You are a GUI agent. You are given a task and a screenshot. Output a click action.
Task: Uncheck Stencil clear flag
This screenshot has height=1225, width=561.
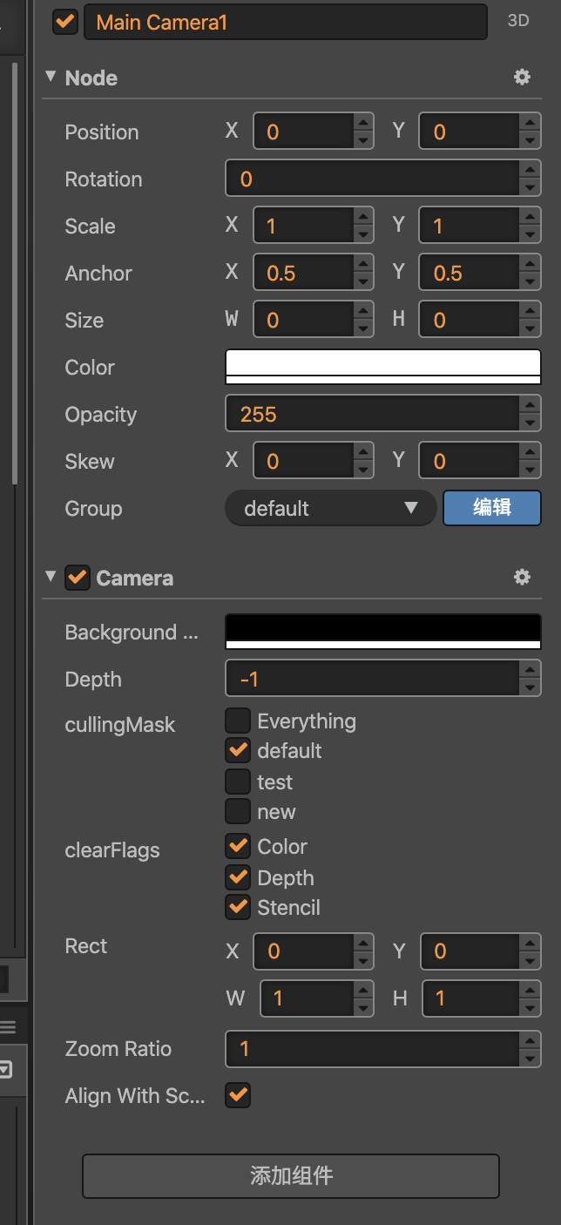coord(238,907)
